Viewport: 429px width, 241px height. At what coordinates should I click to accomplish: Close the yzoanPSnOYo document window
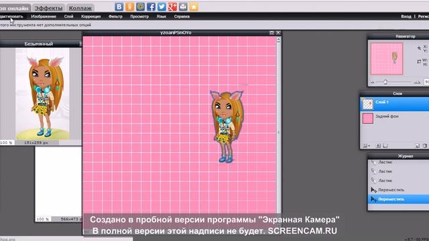pos(278,33)
